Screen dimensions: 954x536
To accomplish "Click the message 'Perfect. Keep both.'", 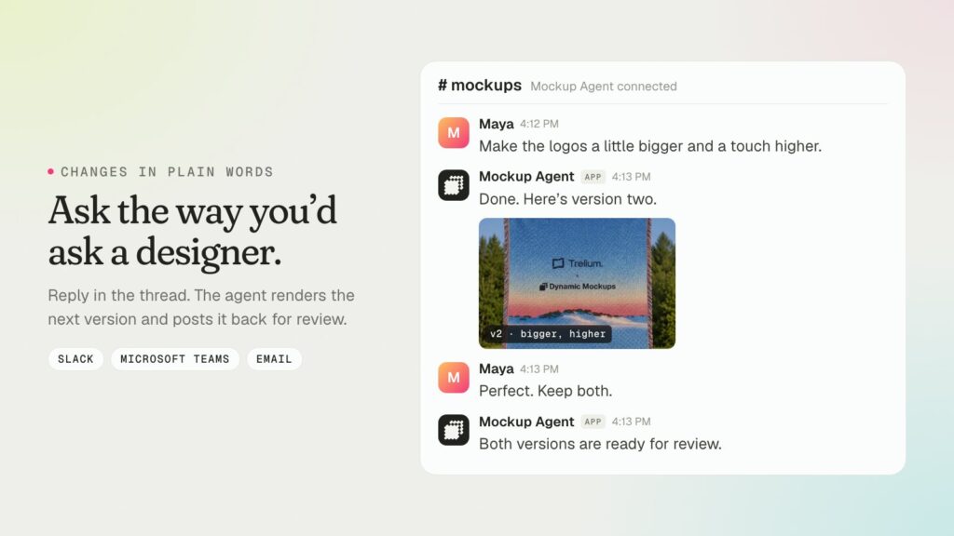I will coord(545,391).
